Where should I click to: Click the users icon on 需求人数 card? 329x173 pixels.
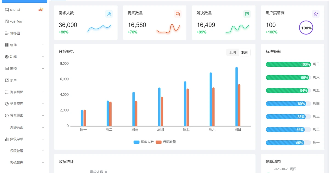109,14
